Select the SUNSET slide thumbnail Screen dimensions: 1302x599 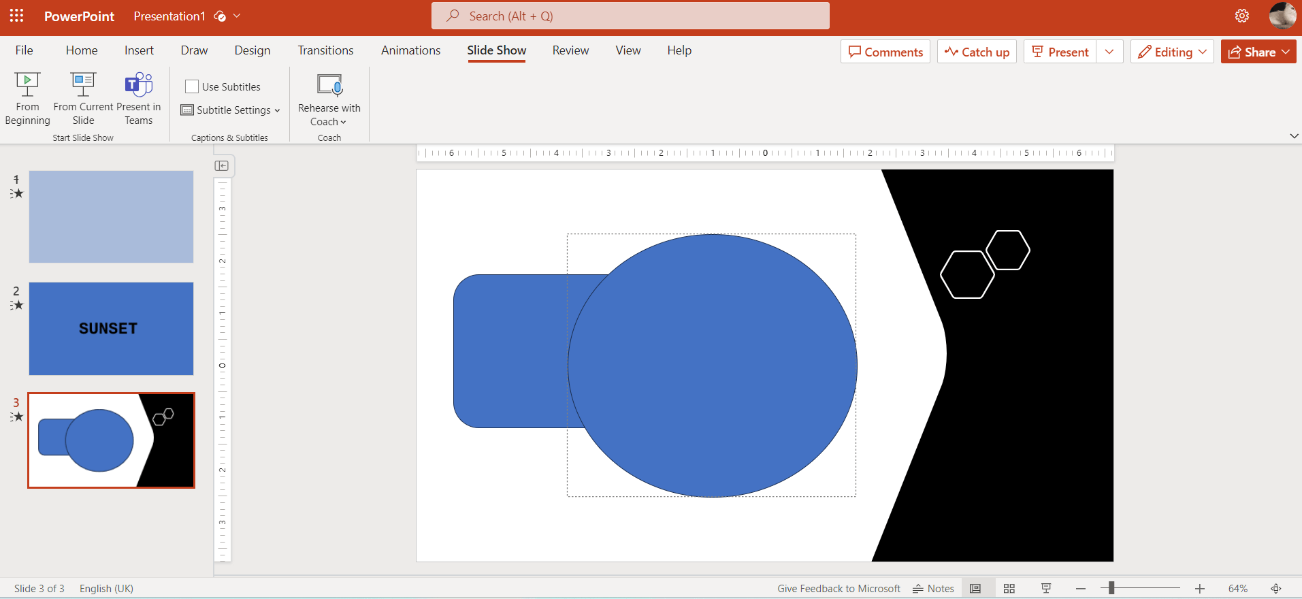(x=111, y=328)
